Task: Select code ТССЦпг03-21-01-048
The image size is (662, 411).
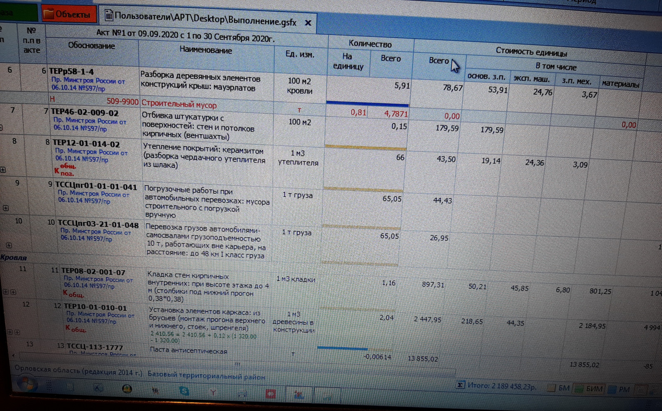Action: [98, 225]
